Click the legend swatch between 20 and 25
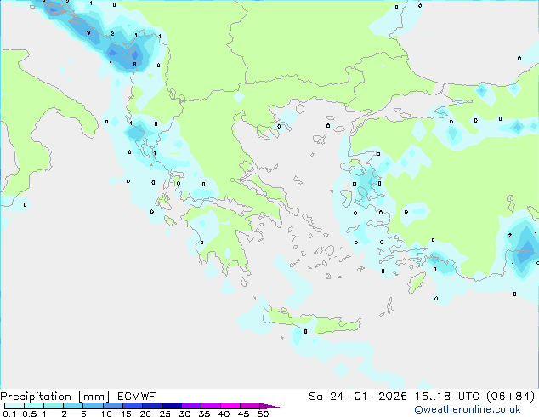The image size is (539, 417). click(152, 406)
